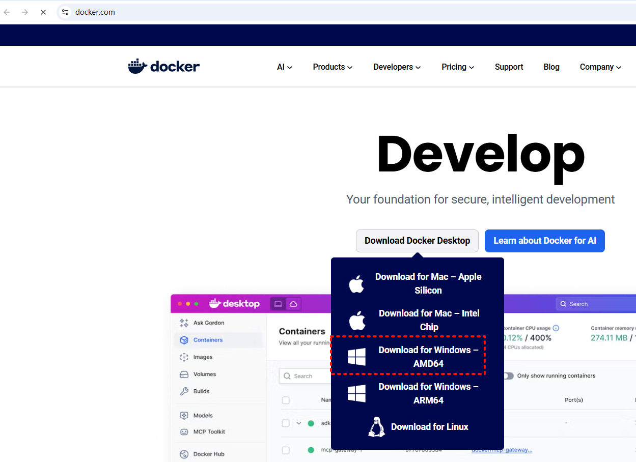The image size is (636, 462).
Task: Click Windows logo beside ARM64 download
Action: click(356, 393)
